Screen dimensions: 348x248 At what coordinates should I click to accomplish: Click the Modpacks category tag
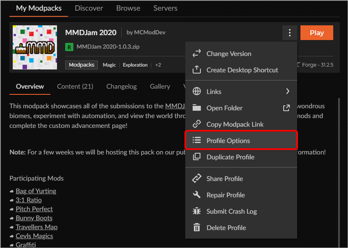coord(82,65)
